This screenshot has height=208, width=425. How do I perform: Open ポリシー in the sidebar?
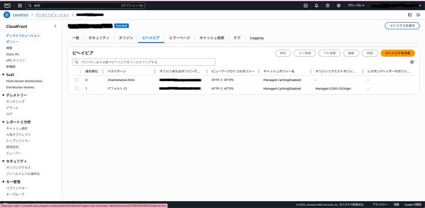pos(12,42)
